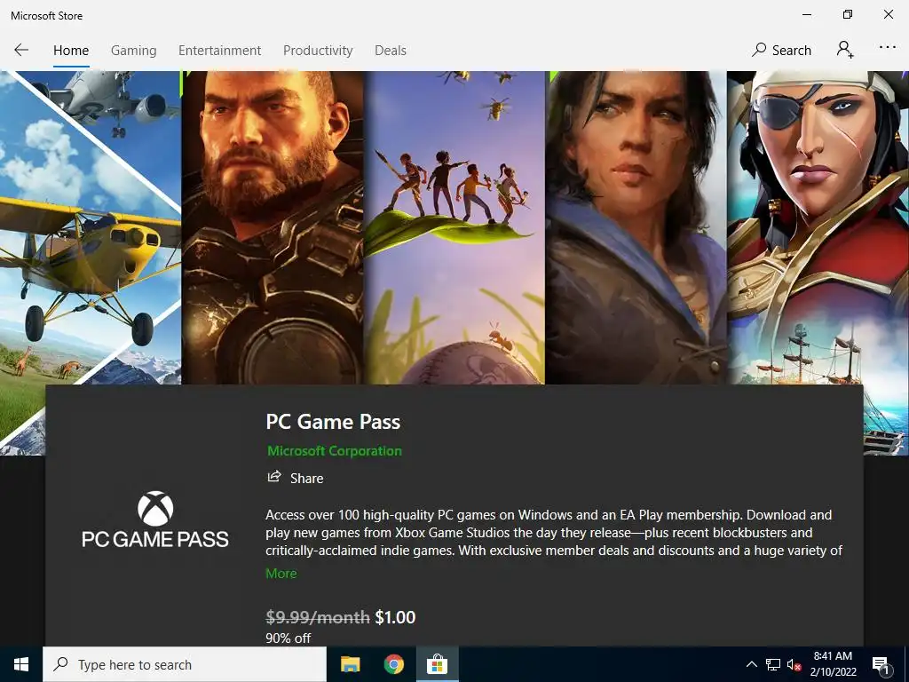The width and height of the screenshot is (909, 682).
Task: Click the bearded soldier Gears artwork
Action: [x=273, y=227]
